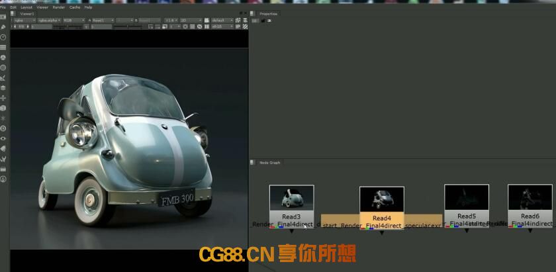Open the Other nodes toolbar menu
This screenshot has width=556, height=272.
(x=3, y=169)
